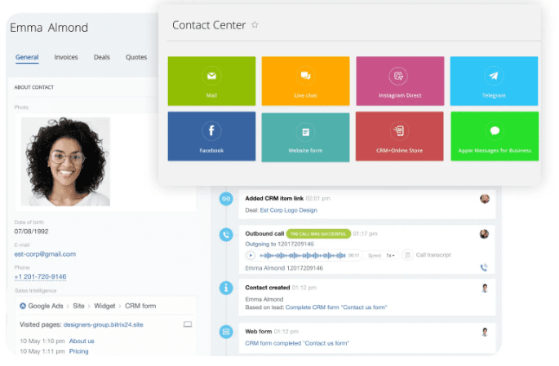Image resolution: width=559 pixels, height=366 pixels.
Task: Open the Est Corp Logo Design deal link
Action: pyautogui.click(x=288, y=210)
